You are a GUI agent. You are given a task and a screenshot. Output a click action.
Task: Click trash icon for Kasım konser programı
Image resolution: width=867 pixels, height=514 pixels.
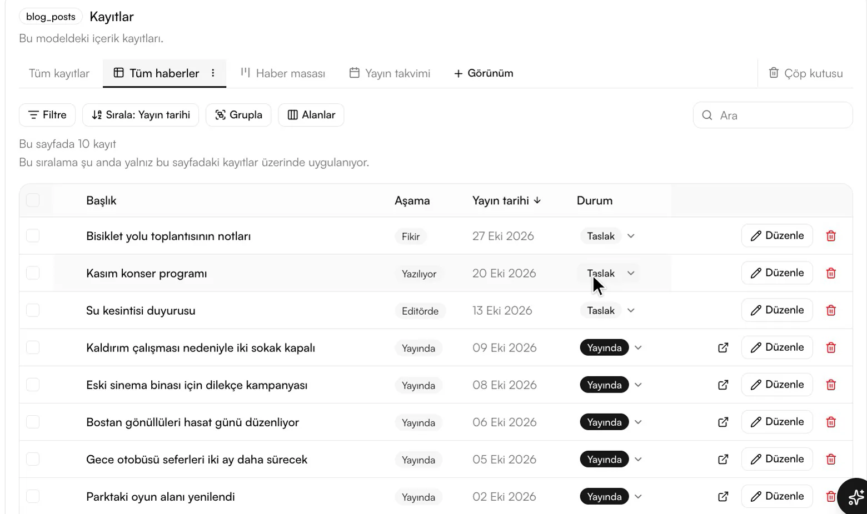click(831, 273)
